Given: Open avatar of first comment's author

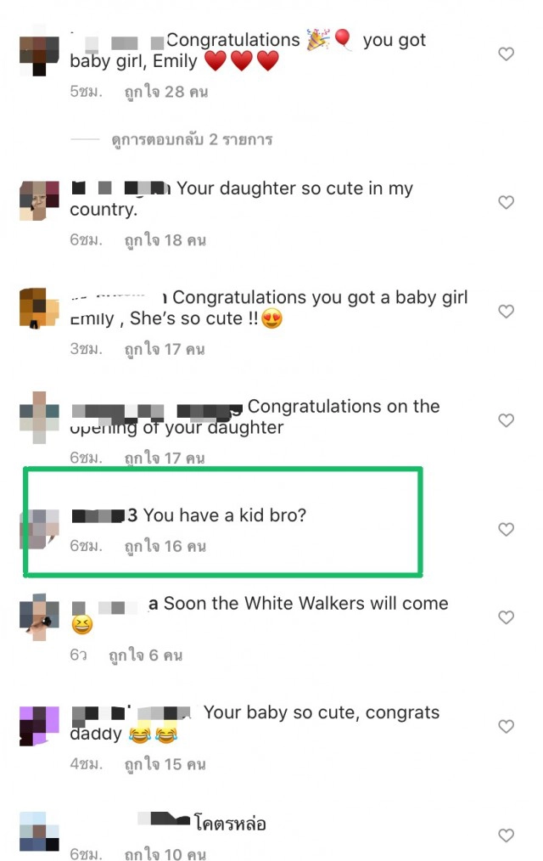Looking at the screenshot, I should [39, 54].
